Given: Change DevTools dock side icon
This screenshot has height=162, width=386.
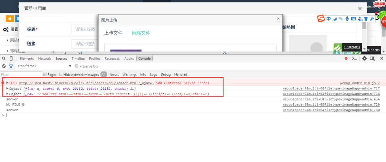Looking at the screenshot, I should pos(372,58).
